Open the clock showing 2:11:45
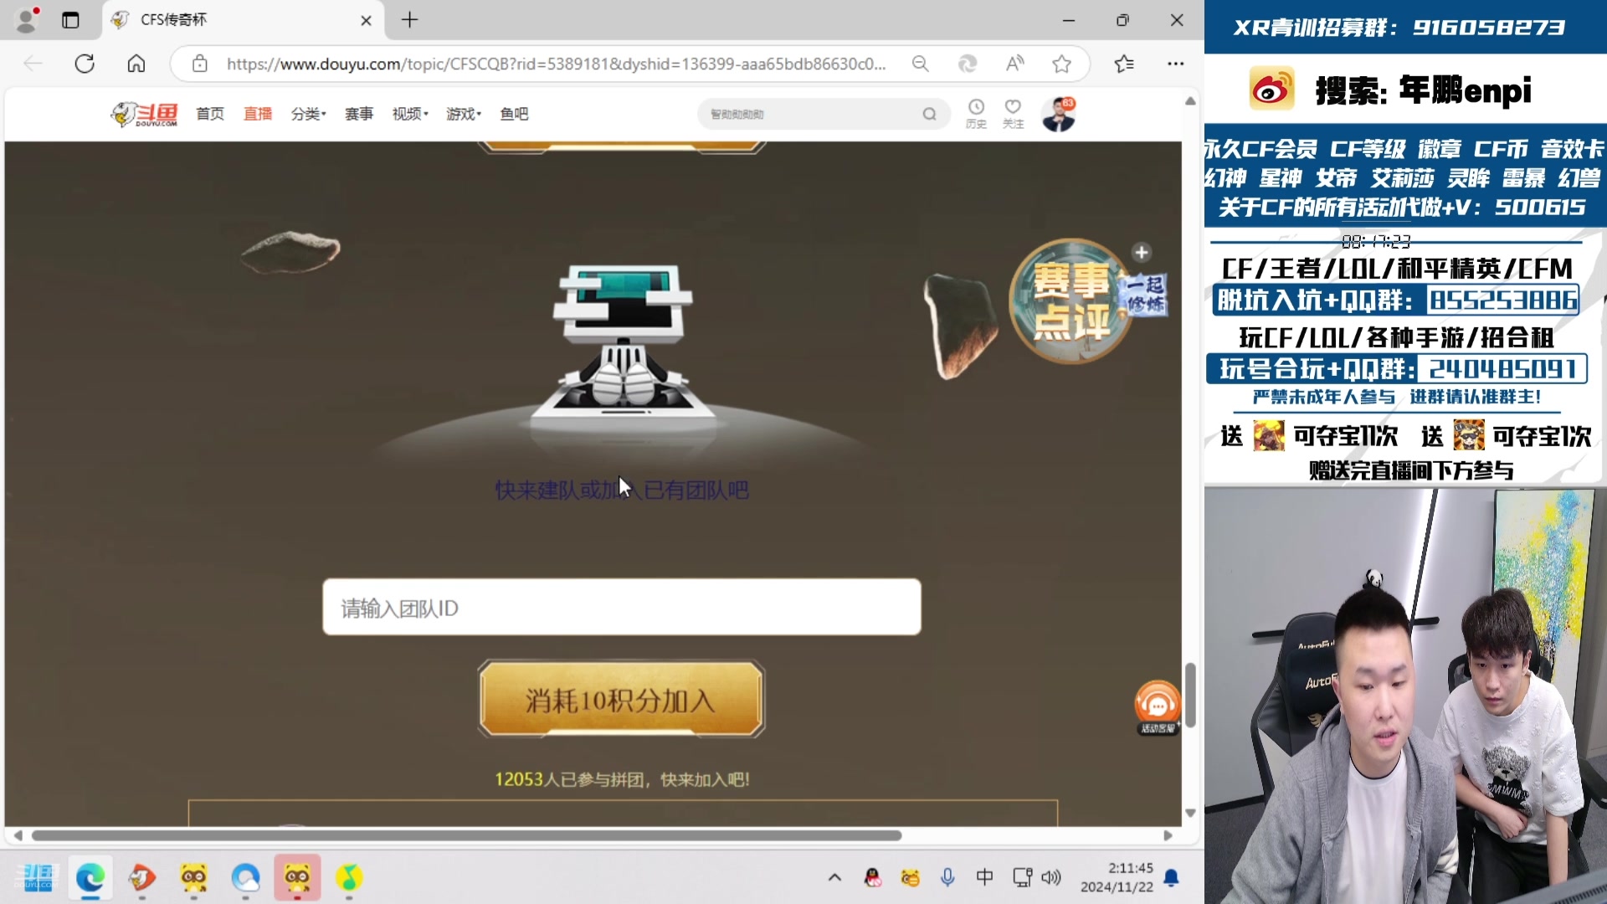Viewport: 1607px width, 904px height. tap(1117, 877)
